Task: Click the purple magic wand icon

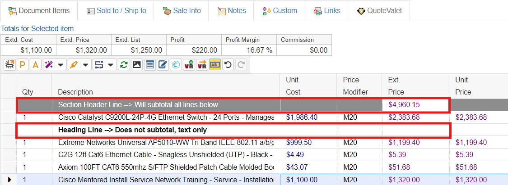Action: (48, 65)
